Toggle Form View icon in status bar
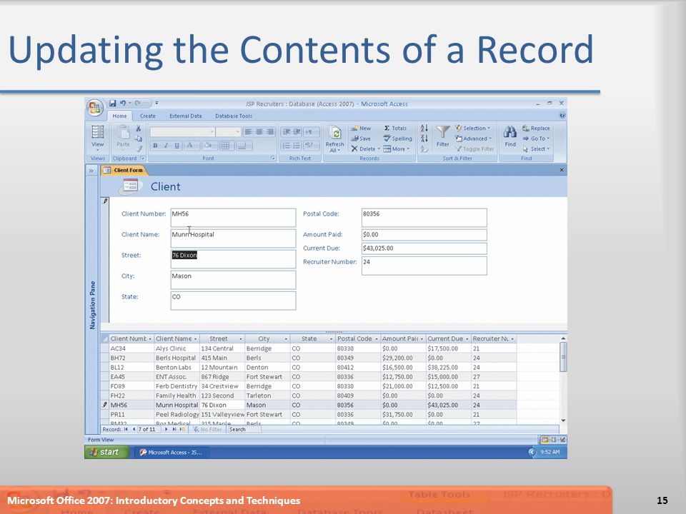Viewport: 686px width, 514px height. 545,440
